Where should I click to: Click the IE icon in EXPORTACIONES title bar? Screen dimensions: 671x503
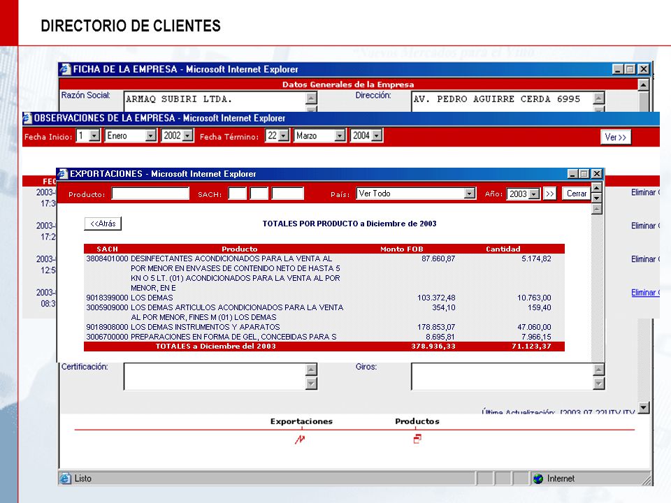(63, 174)
